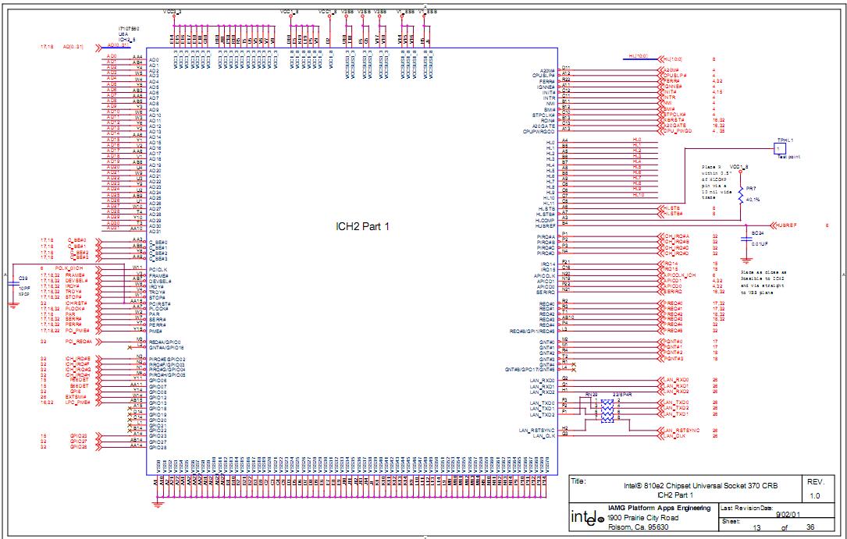Click the HL[10:0] bus off-page connector

coord(671,59)
